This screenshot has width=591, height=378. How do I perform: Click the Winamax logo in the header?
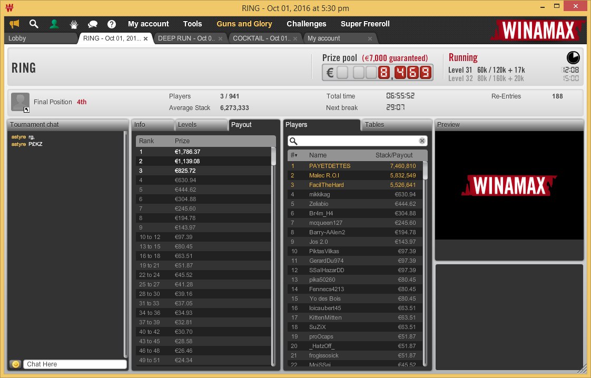pos(538,31)
